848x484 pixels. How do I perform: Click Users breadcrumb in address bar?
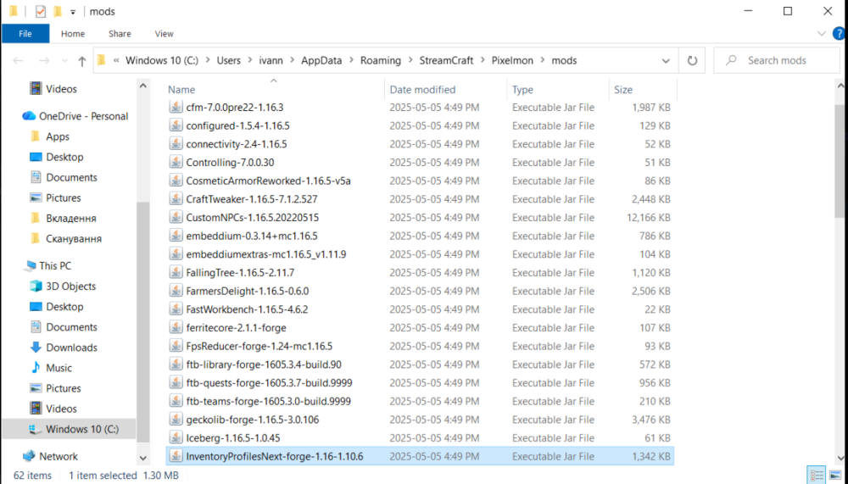pos(229,60)
